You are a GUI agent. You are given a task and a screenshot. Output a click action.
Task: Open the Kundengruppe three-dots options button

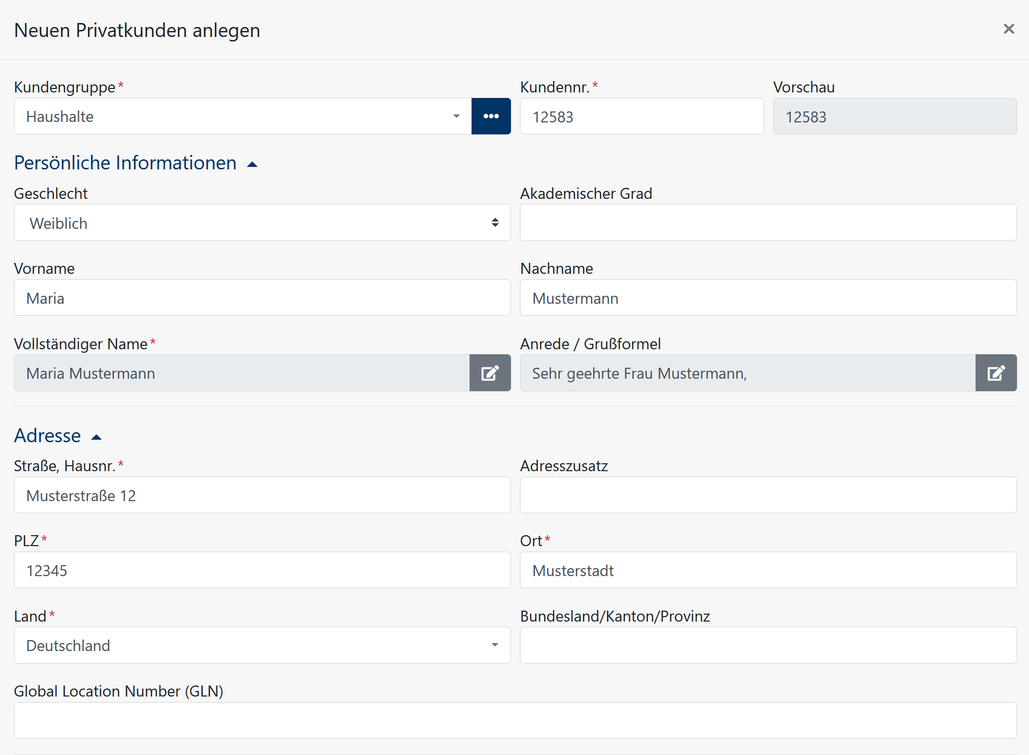pyautogui.click(x=491, y=116)
